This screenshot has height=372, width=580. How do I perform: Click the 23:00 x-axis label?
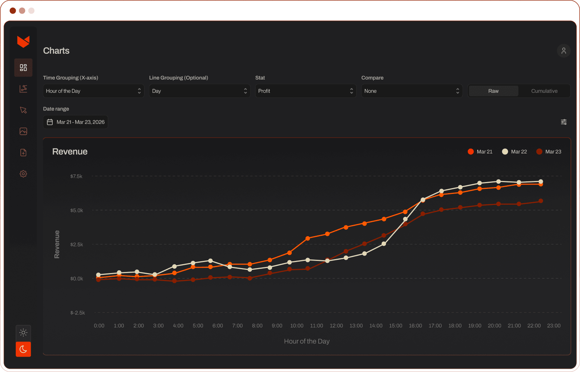tap(554, 326)
